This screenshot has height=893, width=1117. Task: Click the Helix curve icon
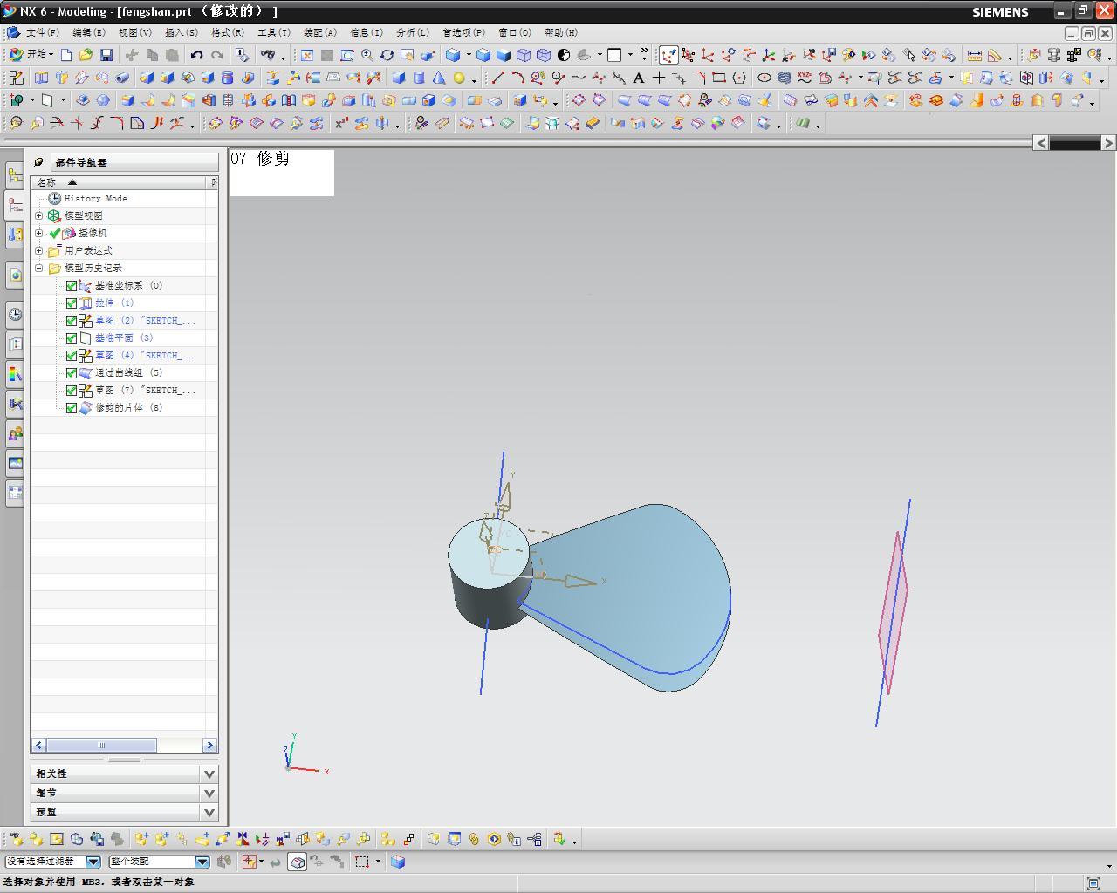pyautogui.click(x=785, y=78)
